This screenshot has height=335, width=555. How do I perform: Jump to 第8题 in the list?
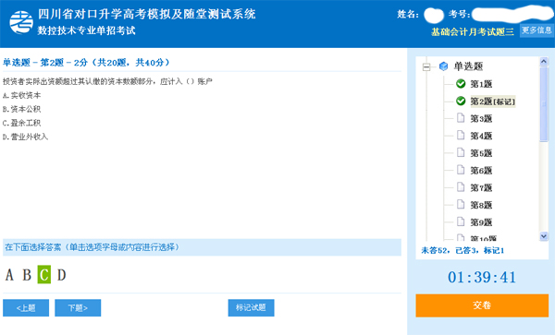click(x=481, y=205)
